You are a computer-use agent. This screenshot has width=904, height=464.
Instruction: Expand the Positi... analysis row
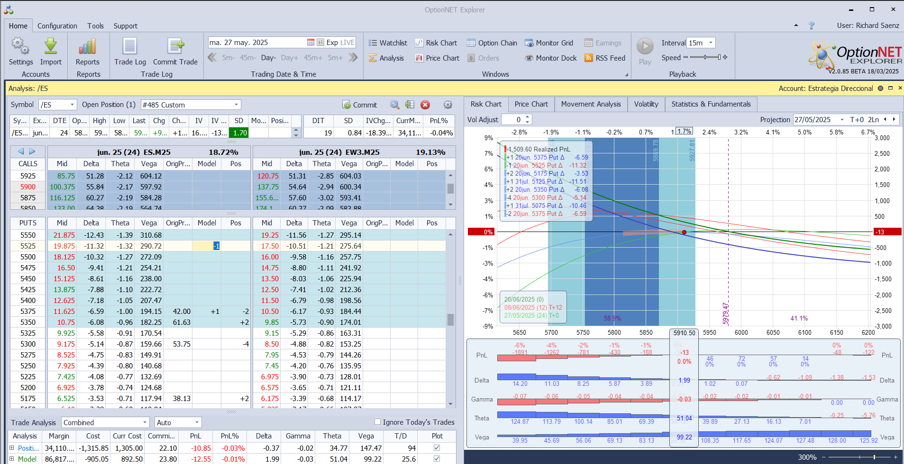[x=12, y=448]
